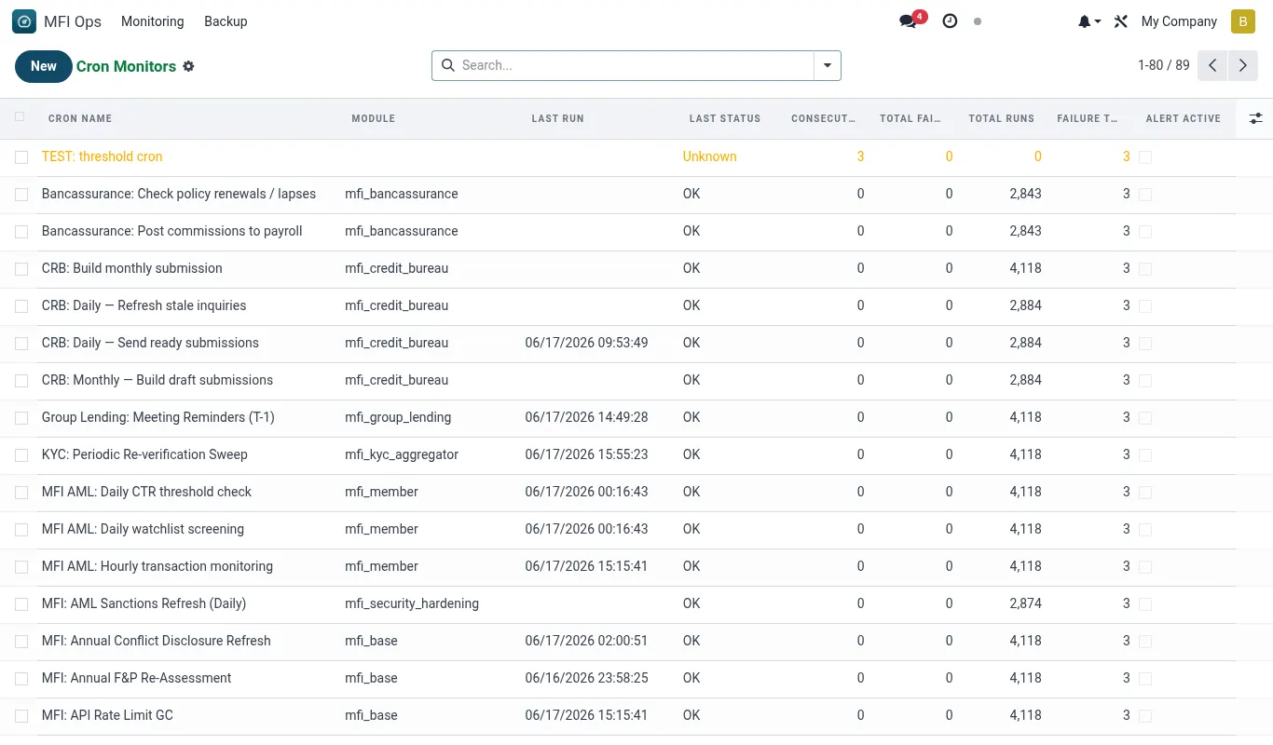
Task: Open the activities clock icon
Action: click(950, 21)
